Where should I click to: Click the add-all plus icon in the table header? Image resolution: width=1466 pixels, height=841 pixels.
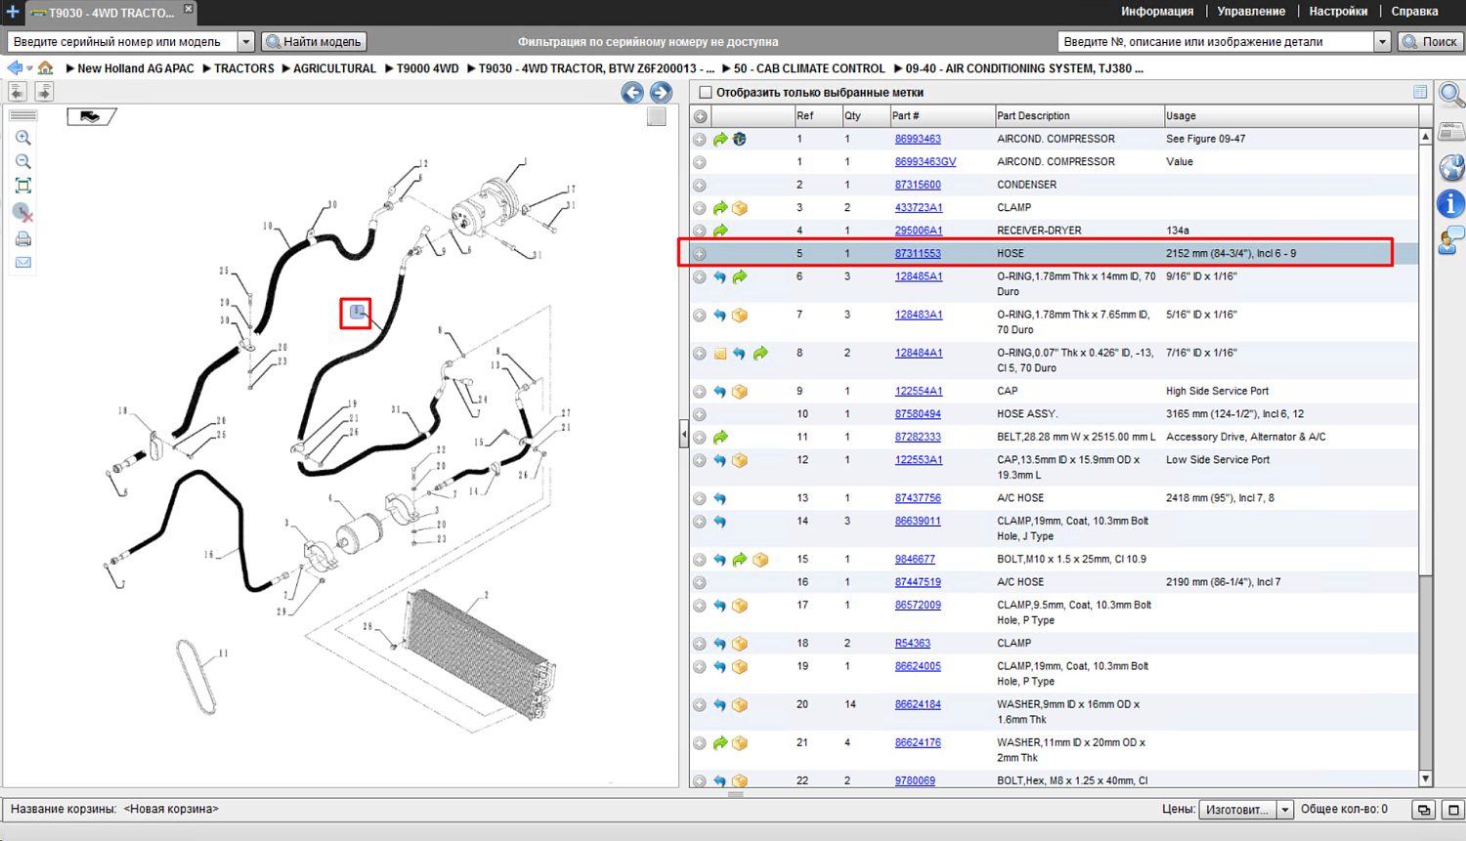pos(701,116)
